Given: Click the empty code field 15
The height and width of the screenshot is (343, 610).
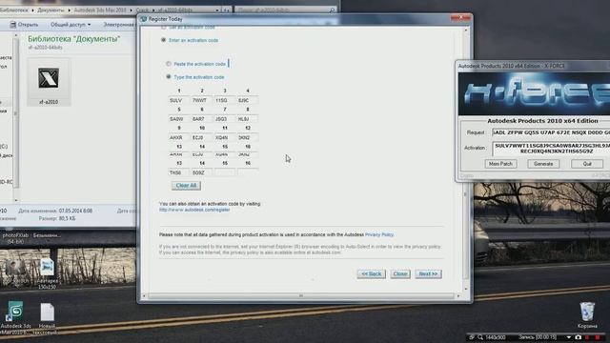Looking at the screenshot, I should 225,172.
